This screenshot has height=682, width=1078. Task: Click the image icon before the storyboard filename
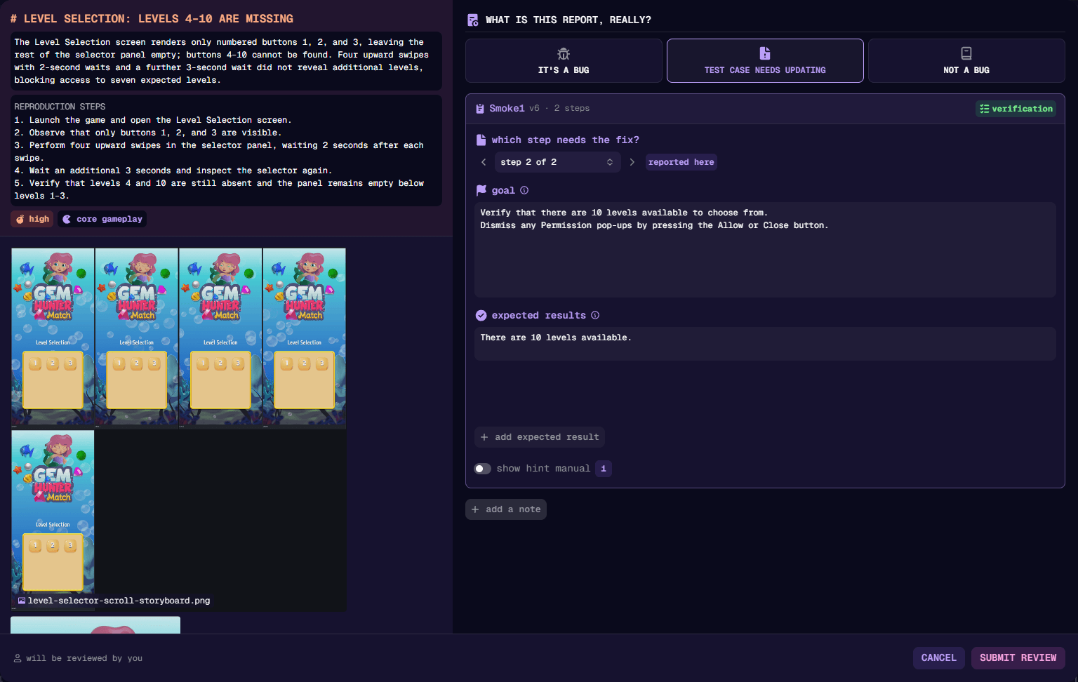22,601
